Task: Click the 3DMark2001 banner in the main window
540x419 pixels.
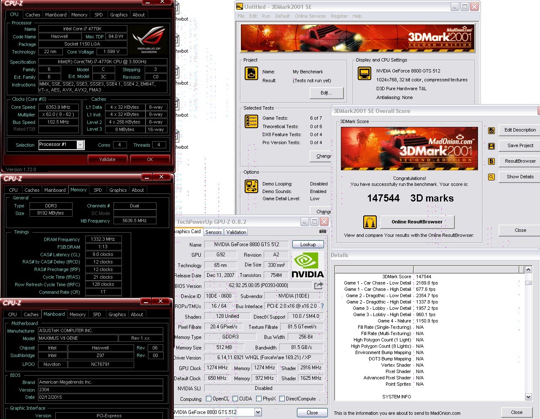Action: tap(357, 38)
